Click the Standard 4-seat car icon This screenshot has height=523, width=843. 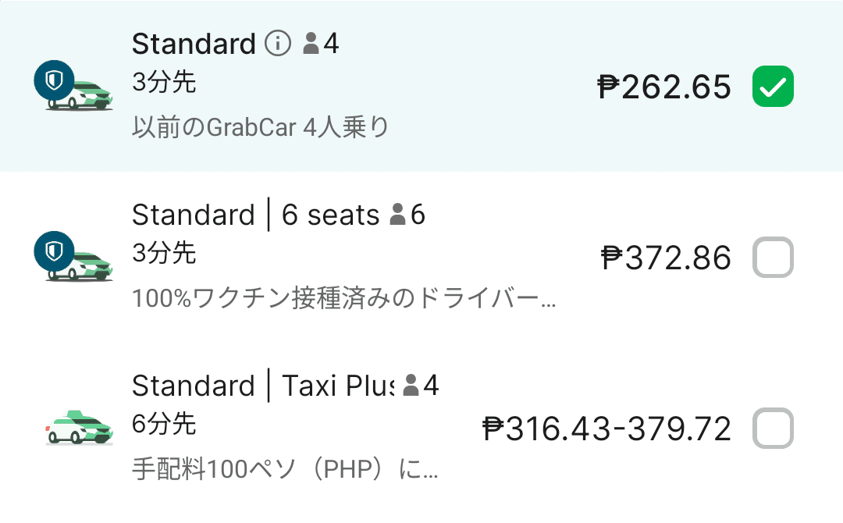[x=73, y=87]
